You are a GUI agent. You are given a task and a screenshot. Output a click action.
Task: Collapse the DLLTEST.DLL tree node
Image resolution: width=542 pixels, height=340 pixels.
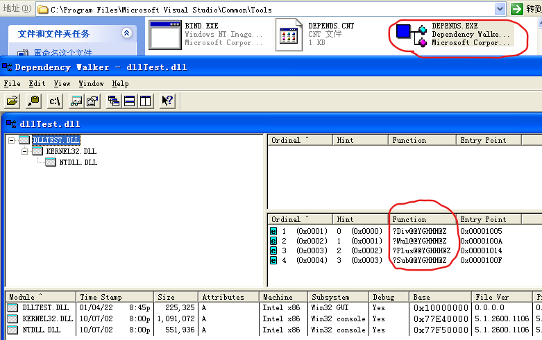(x=11, y=140)
